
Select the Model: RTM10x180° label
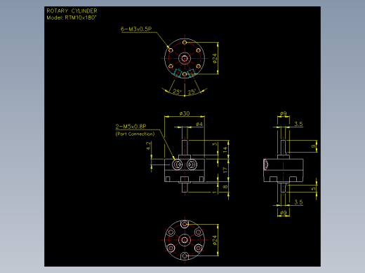(72, 17)
